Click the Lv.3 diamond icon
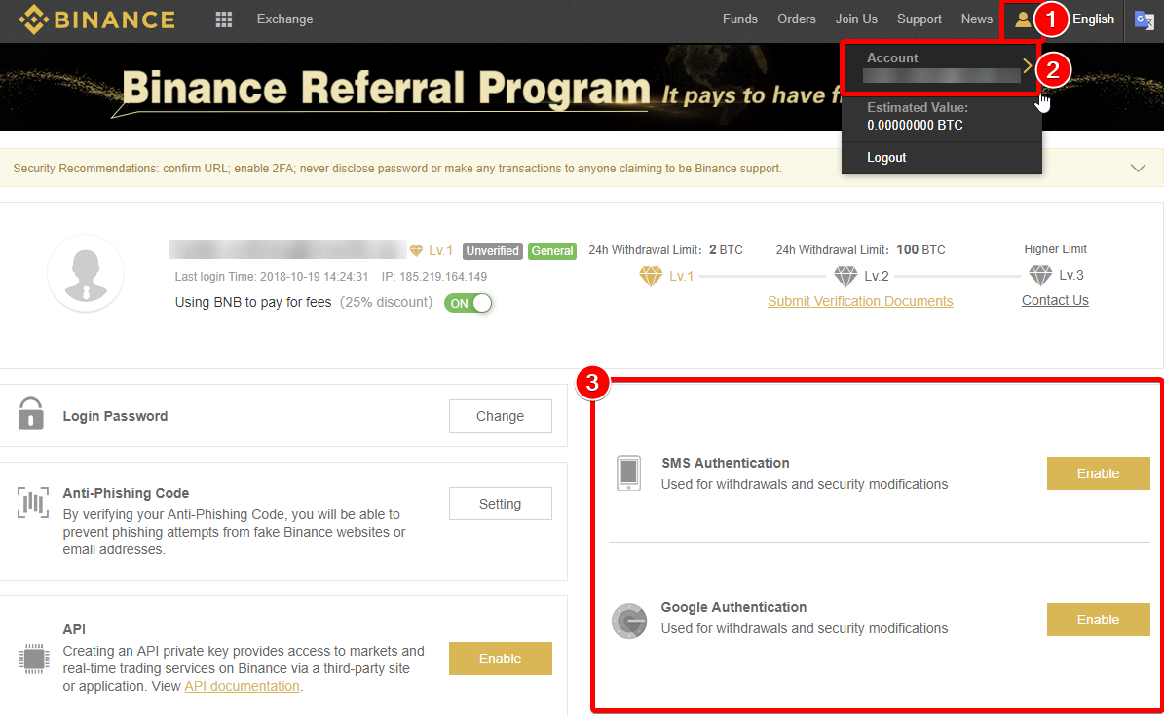Viewport: 1164px width, 716px height. click(1040, 276)
